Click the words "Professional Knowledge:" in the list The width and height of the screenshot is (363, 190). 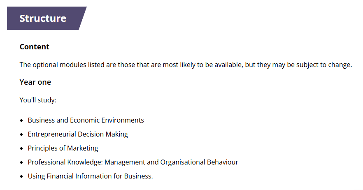[65, 162]
